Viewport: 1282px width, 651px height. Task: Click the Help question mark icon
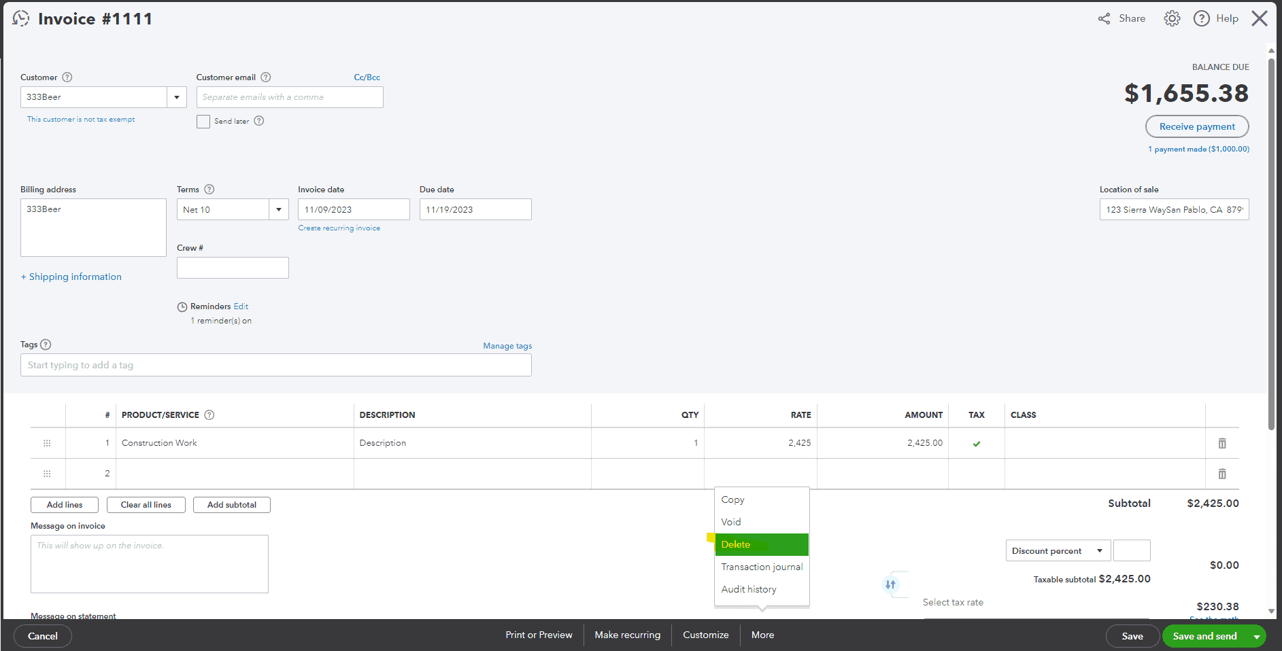[x=1202, y=18]
